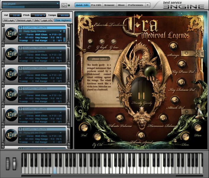Click the Pan knob

pyautogui.click(x=198, y=127)
